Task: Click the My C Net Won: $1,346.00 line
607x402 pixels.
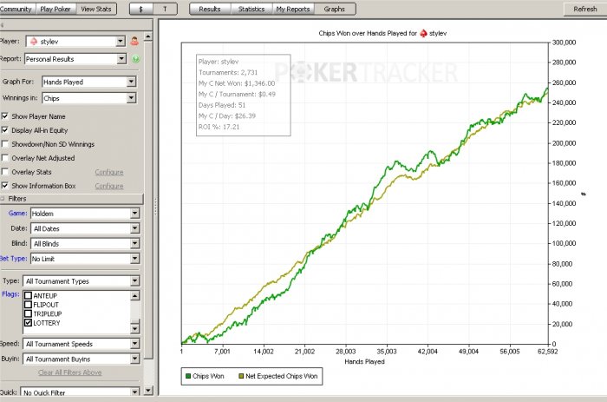Action: tap(237, 83)
